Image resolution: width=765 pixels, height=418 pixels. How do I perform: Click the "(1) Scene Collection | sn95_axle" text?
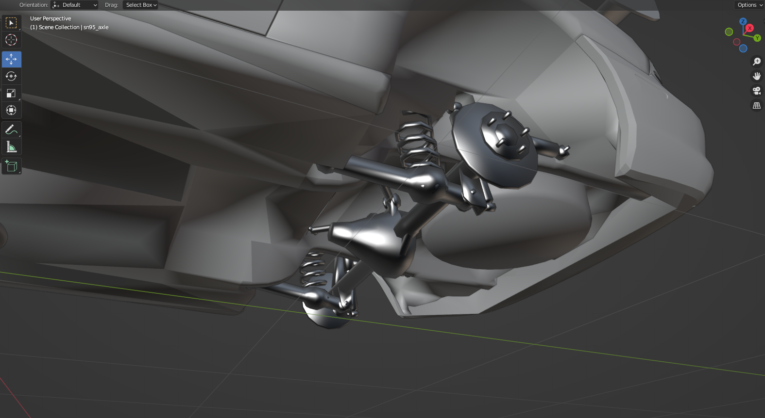[x=69, y=27]
